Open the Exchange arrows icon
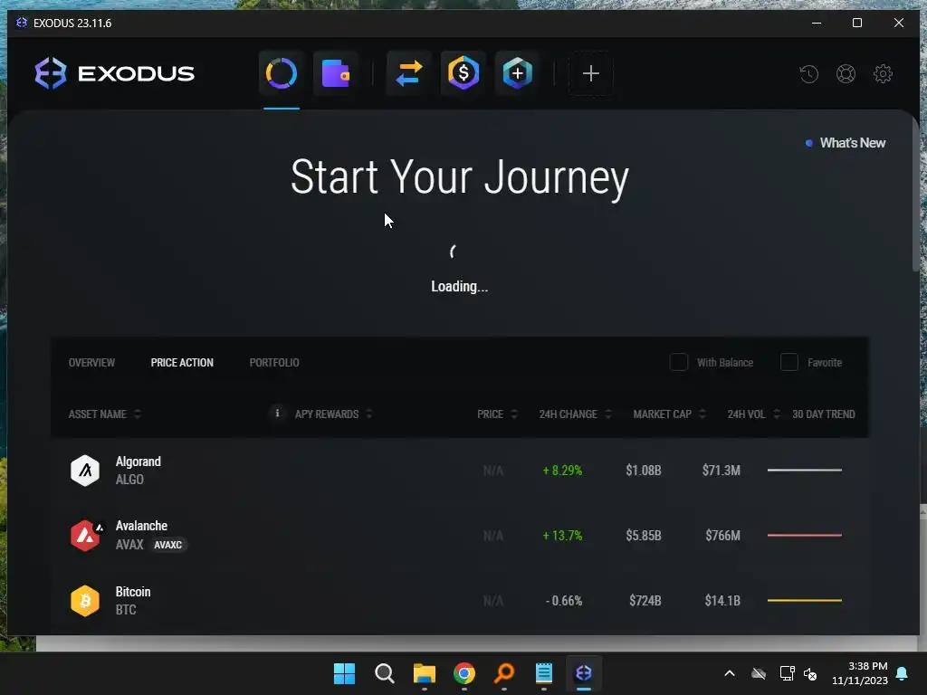The height and width of the screenshot is (695, 927). click(408, 73)
